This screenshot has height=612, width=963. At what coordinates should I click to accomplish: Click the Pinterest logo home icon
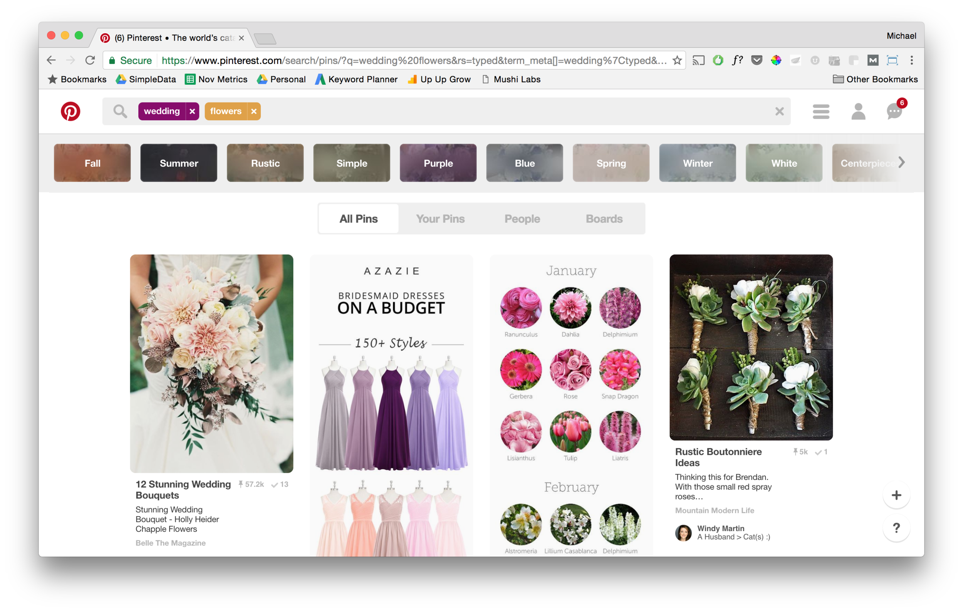click(70, 111)
